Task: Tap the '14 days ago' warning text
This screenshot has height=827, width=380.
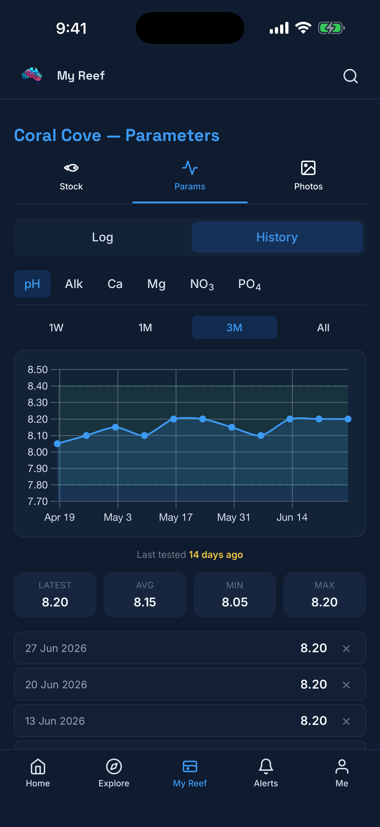Action: pyautogui.click(x=216, y=555)
